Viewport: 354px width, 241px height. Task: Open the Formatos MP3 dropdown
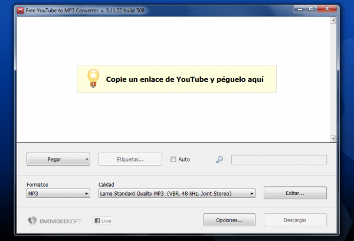click(58, 193)
